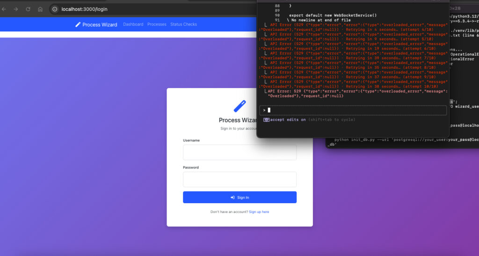
Task: Open the Status Checks nav item
Action: pyautogui.click(x=183, y=24)
